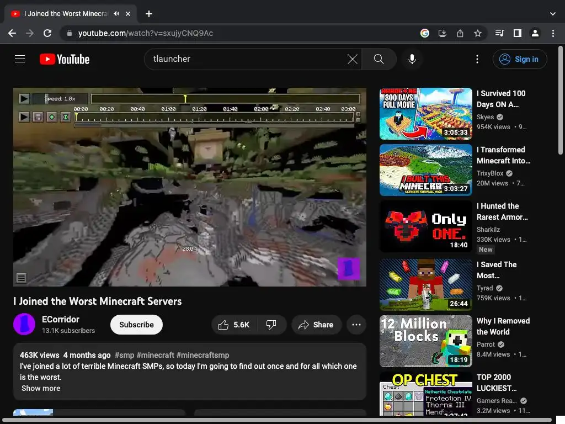Viewport: 565px width, 424px height.
Task: Open the #minecraftsmp hashtag link
Action: [202, 355]
